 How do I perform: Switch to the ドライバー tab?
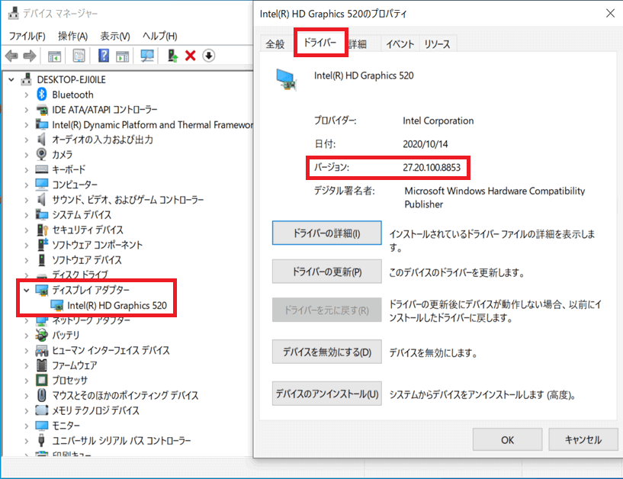[x=320, y=42]
